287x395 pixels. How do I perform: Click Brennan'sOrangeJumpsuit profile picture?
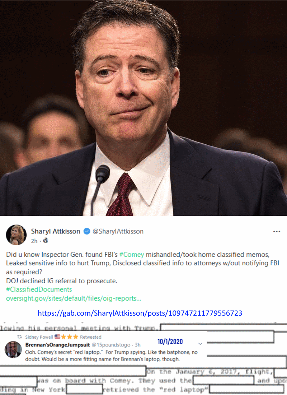[x=13, y=349]
